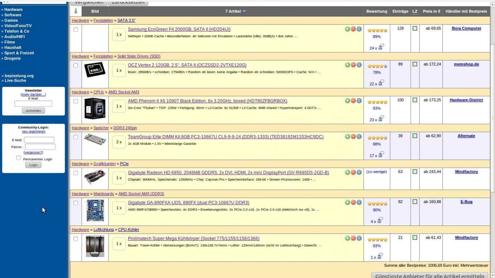Click minus icon for Prolimatech Super Mega
The height and width of the screenshot is (278, 495).
pos(353,238)
